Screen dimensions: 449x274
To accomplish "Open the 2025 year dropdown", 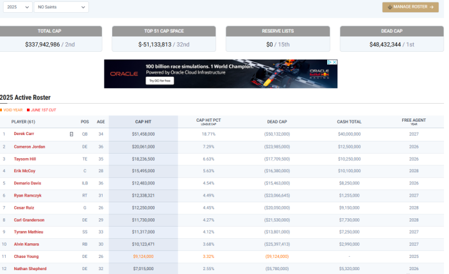I will click(x=16, y=7).
